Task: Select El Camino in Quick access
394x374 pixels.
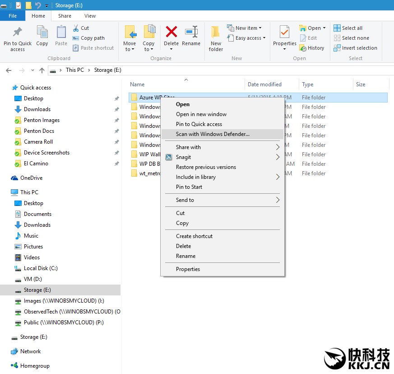Action: (x=32, y=164)
